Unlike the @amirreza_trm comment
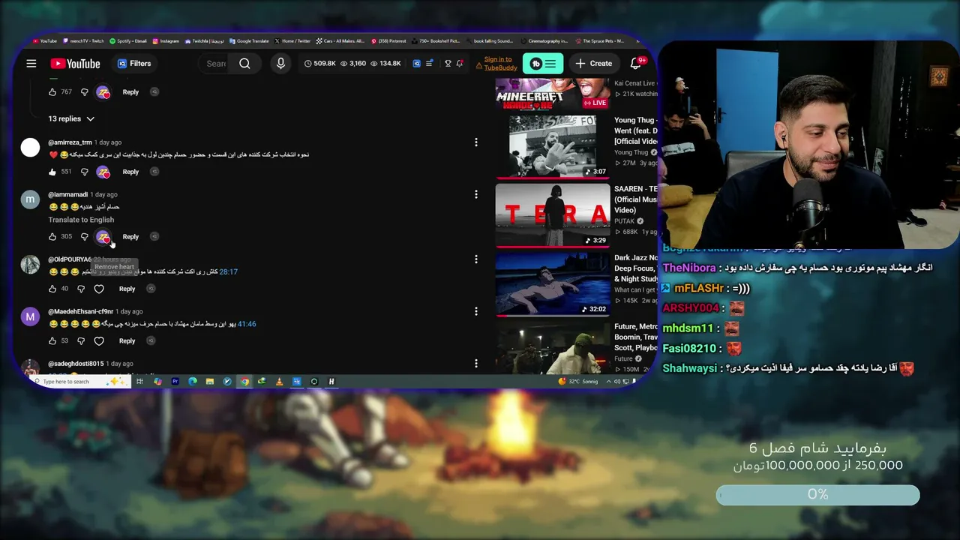 coord(52,172)
